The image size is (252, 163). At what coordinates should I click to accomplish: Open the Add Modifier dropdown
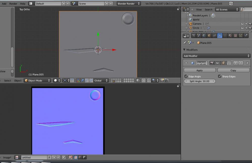[216, 56]
